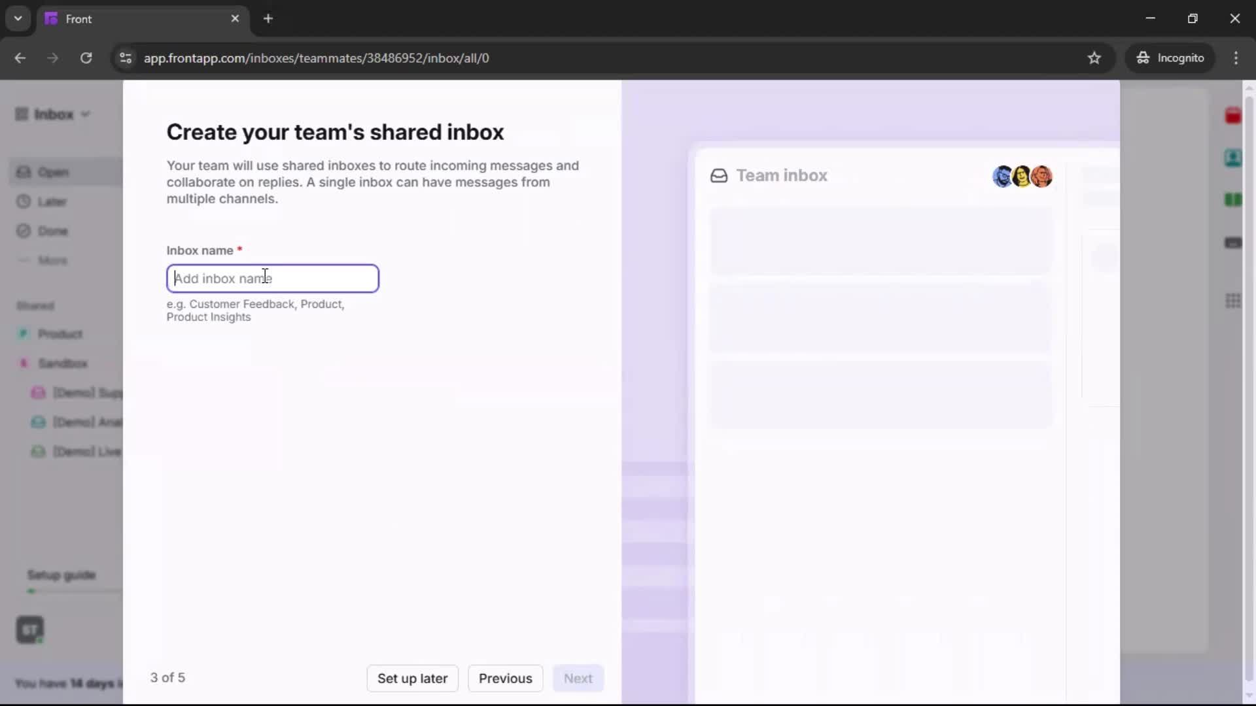Click the inbox name input field

click(272, 278)
